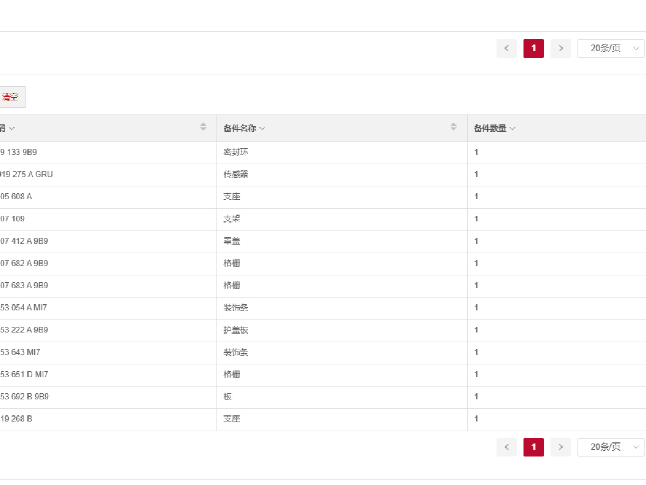This screenshot has height=485, width=646.
Task: Open the top 20条/页 page size dropdown
Action: coord(611,48)
